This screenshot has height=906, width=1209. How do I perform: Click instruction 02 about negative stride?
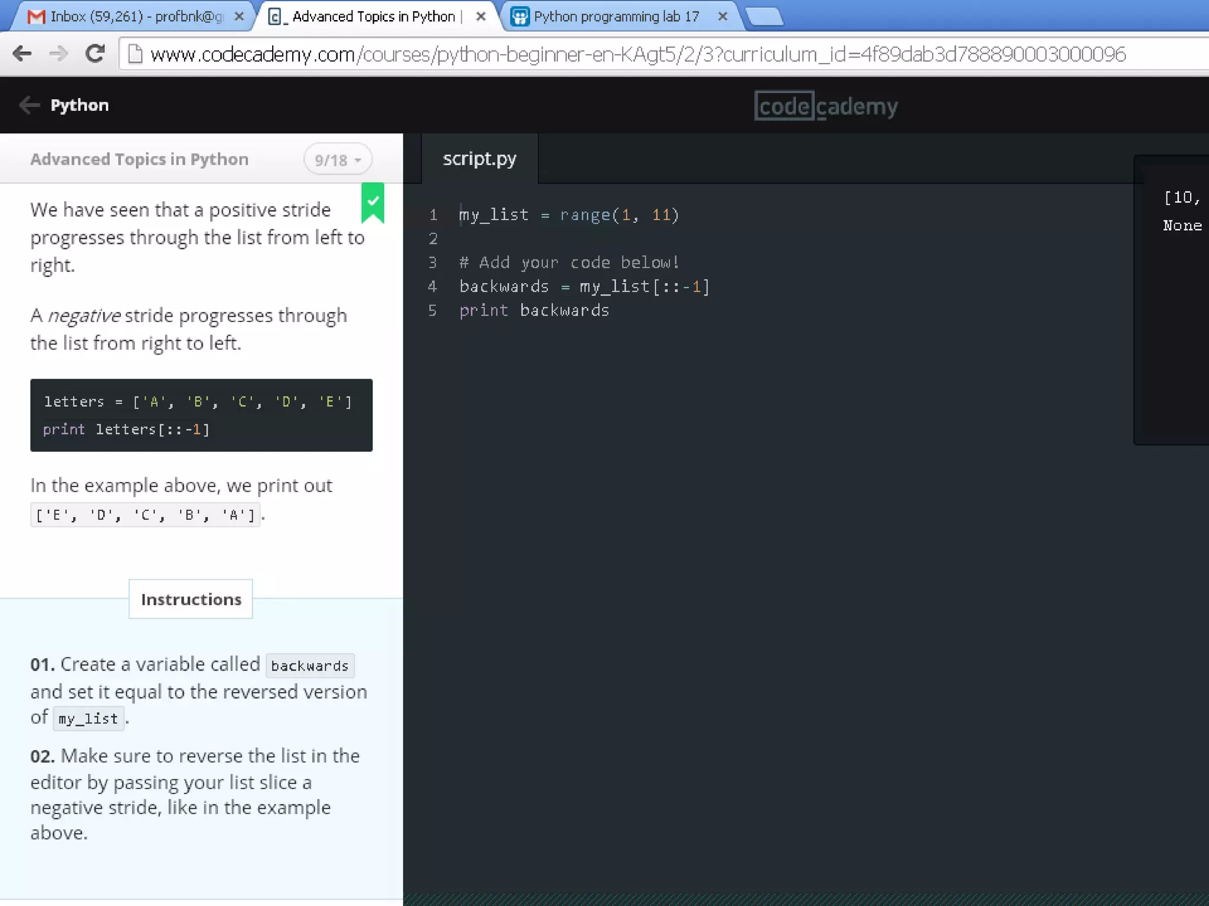point(195,794)
